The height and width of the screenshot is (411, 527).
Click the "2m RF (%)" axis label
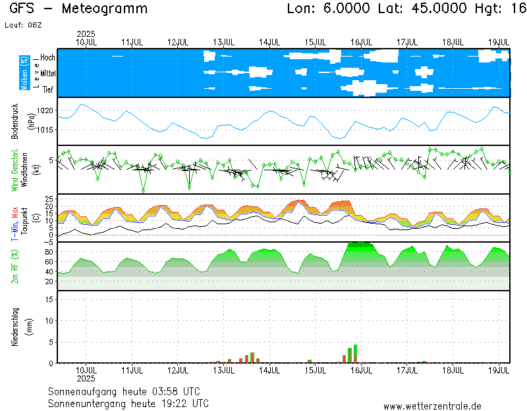[x=14, y=267]
